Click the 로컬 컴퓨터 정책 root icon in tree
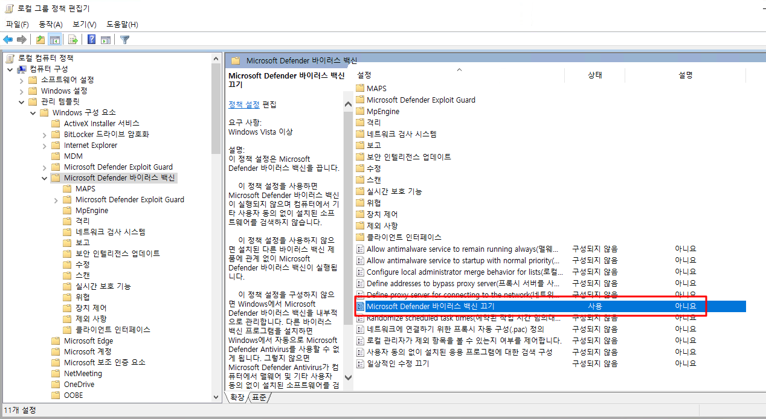This screenshot has width=766, height=419. (x=10, y=58)
